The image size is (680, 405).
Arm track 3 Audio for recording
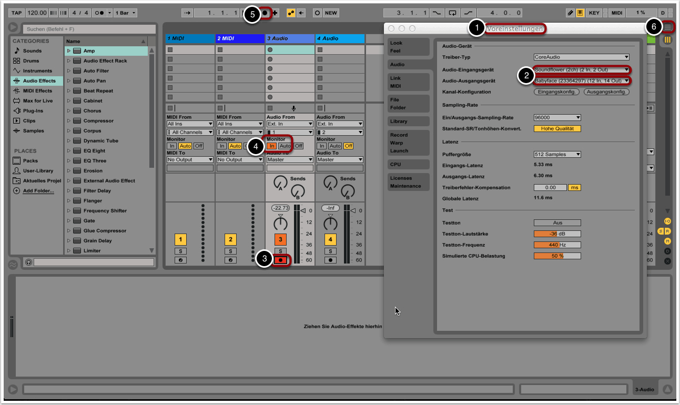pyautogui.click(x=281, y=260)
